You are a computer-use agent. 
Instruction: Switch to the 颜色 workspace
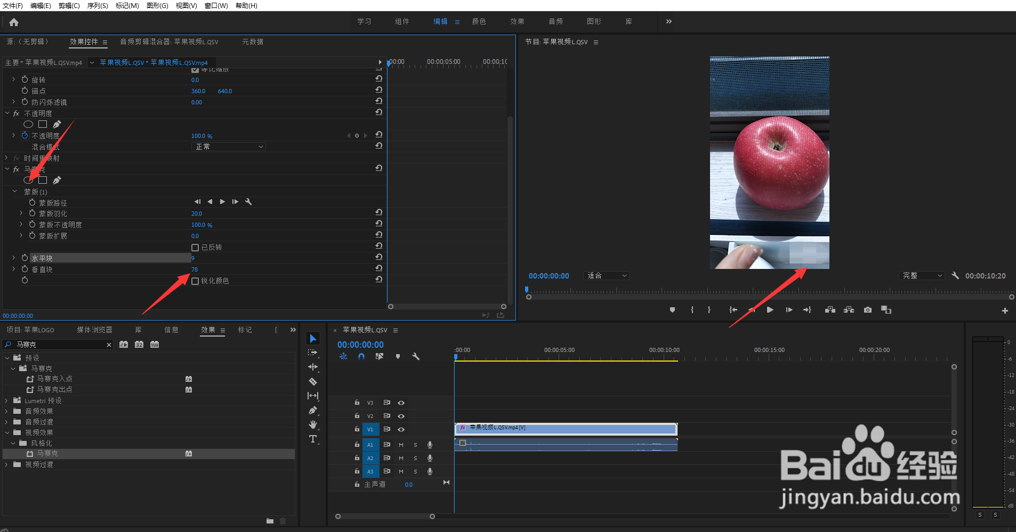479,21
